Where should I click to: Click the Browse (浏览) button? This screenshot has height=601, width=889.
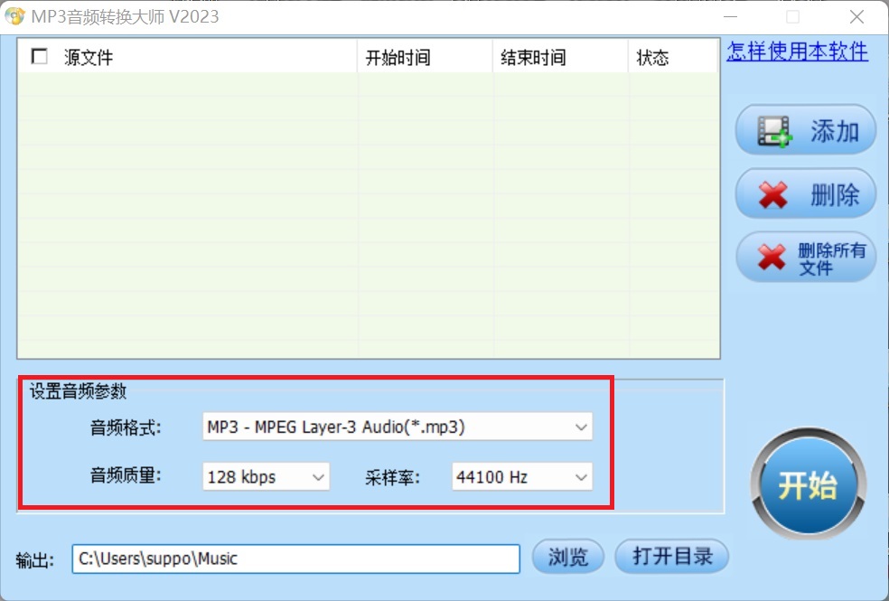(568, 557)
